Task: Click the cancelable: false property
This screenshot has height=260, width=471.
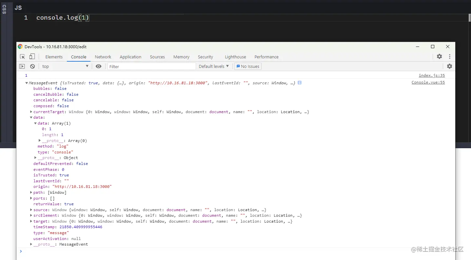Action: click(x=53, y=100)
